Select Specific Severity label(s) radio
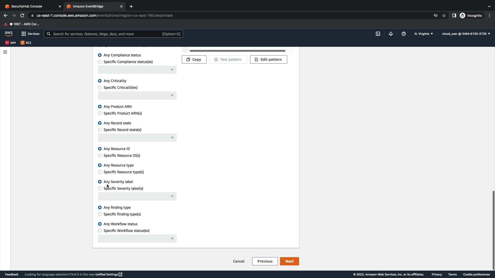Viewport: 495px width, 278px height. [x=100, y=188]
